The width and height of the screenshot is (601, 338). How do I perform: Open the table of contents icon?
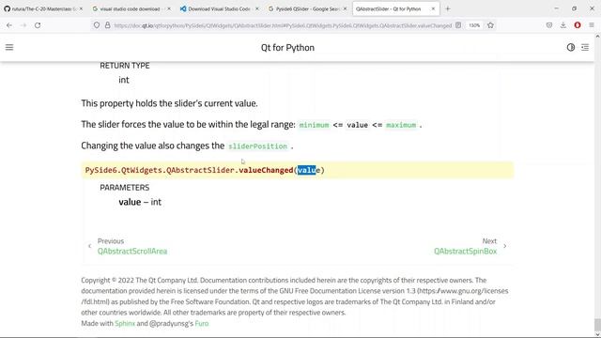pos(585,47)
